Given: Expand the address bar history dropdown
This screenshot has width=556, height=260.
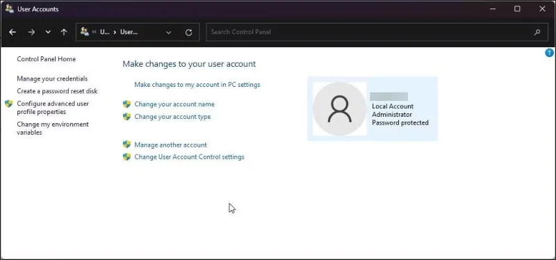Looking at the screenshot, I should pyautogui.click(x=168, y=32).
